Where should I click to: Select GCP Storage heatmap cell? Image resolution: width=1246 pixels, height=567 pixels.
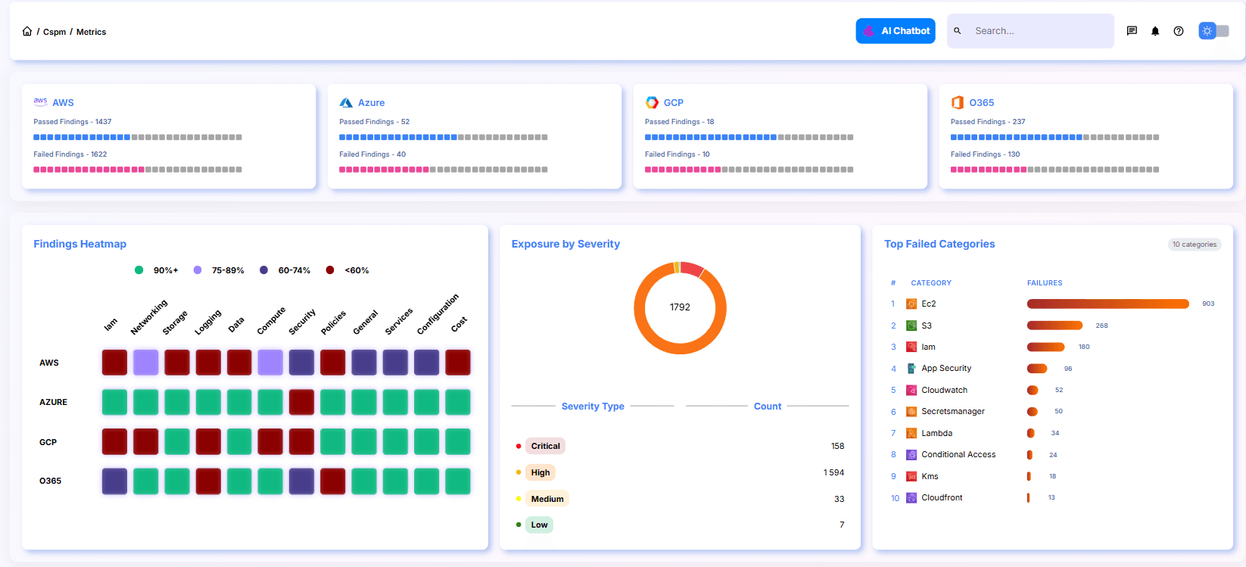pyautogui.click(x=177, y=441)
